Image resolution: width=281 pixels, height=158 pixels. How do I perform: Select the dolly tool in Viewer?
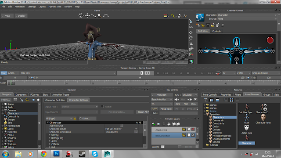coord(94,16)
